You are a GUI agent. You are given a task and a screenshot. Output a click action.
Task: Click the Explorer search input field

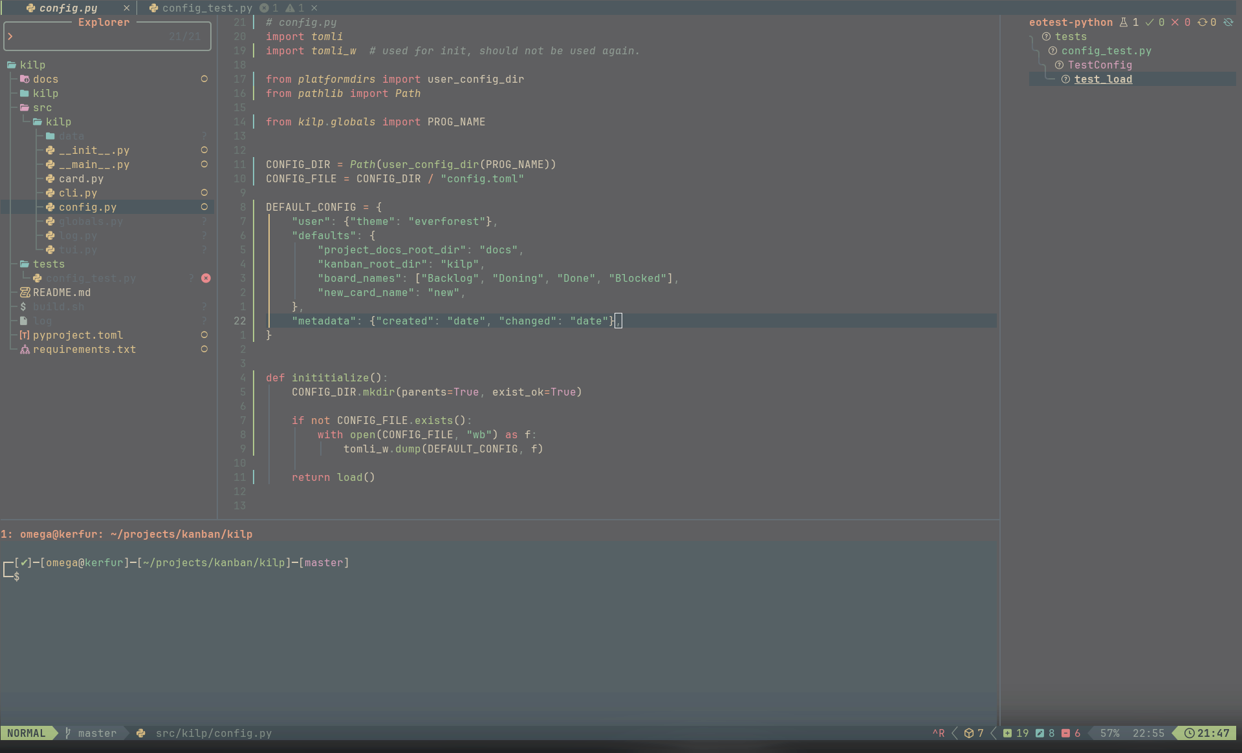pyautogui.click(x=91, y=37)
